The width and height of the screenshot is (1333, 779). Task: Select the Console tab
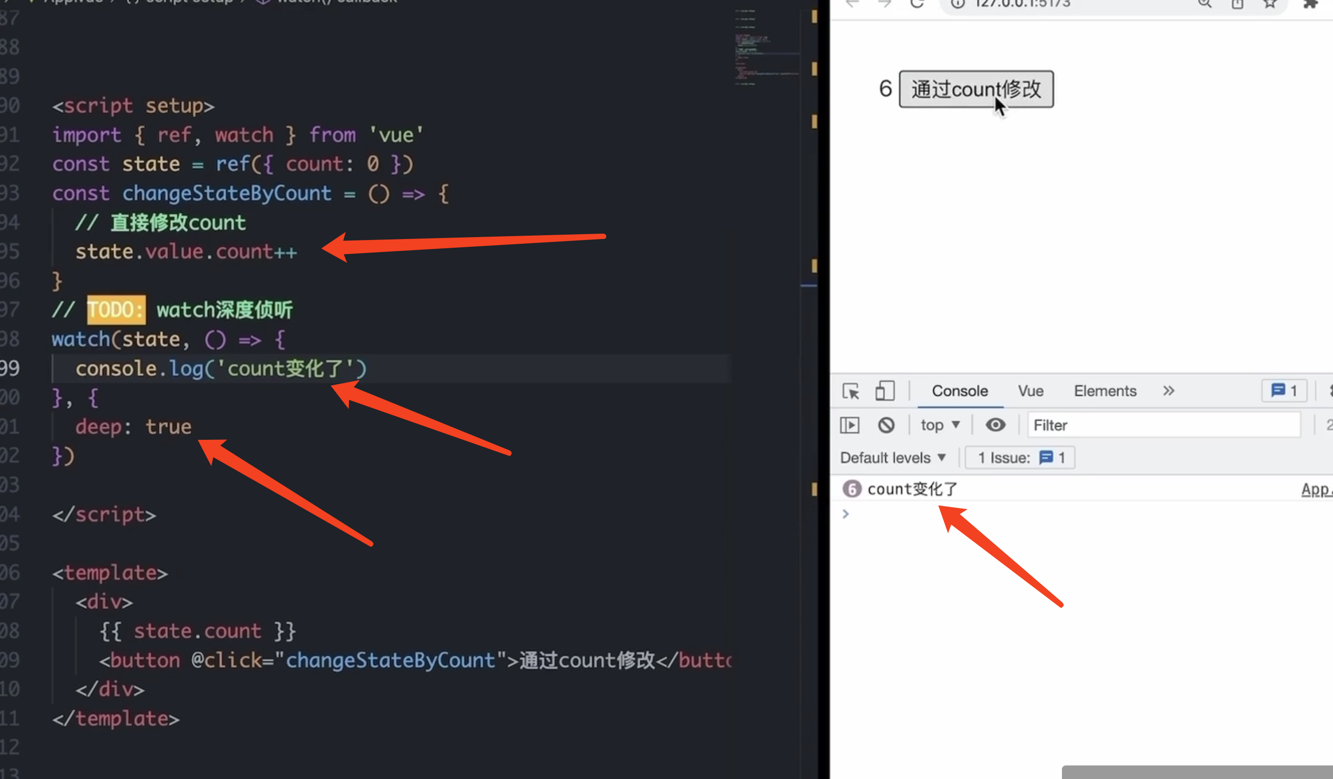(959, 391)
